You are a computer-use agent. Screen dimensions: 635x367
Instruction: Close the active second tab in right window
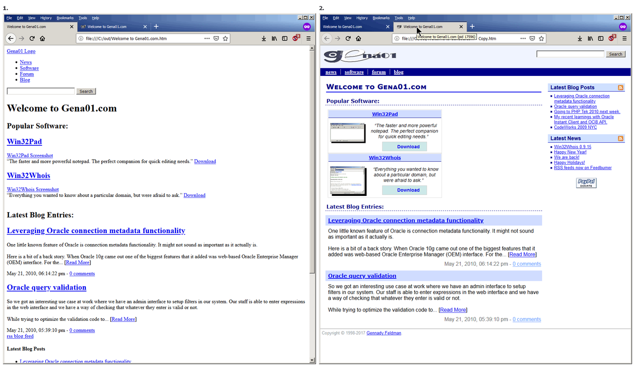pyautogui.click(x=461, y=27)
